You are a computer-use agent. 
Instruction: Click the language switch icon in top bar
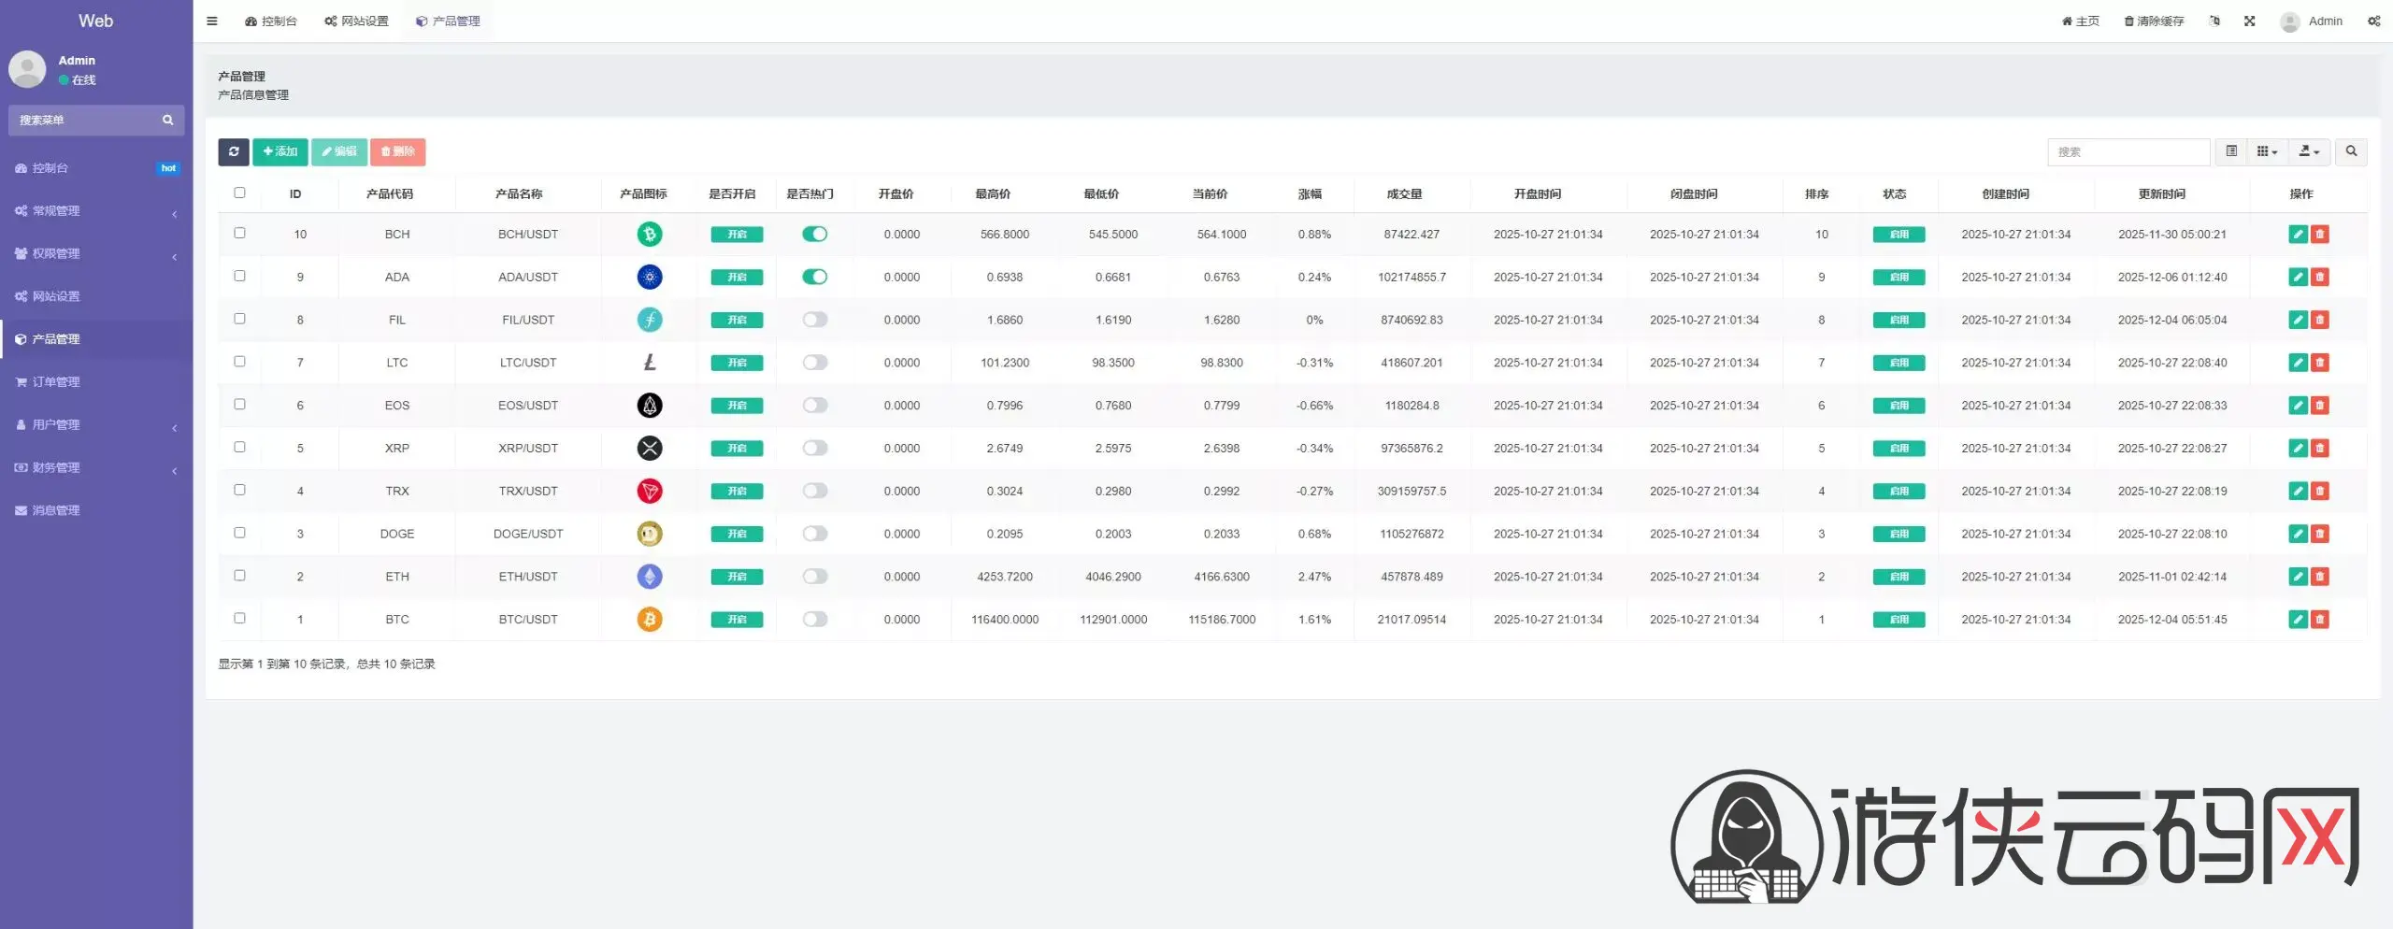(2214, 21)
